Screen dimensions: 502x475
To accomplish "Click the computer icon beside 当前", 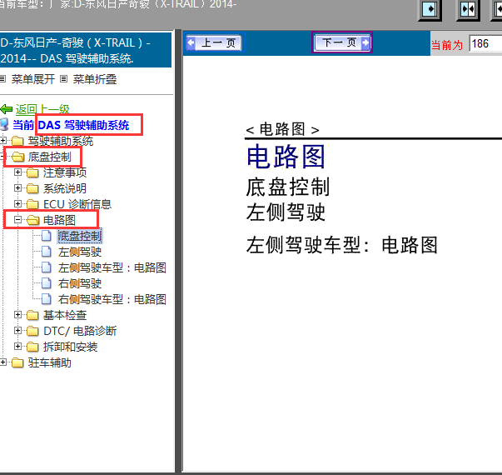I will [x=4, y=125].
